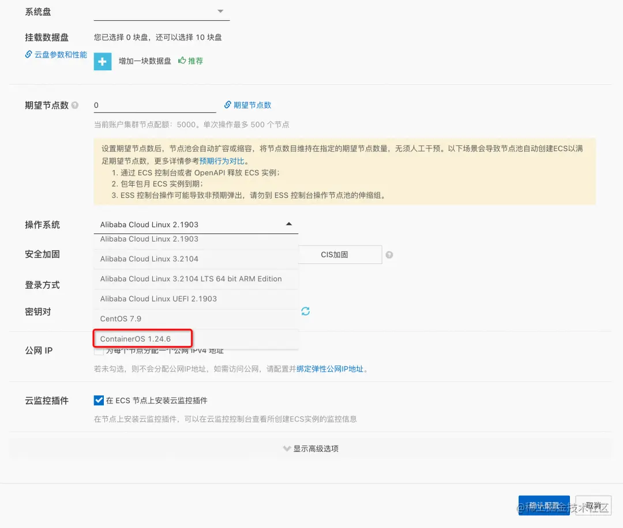Viewport: 623px width, 528px height.
Task: Collapse the operating system dropdown arrow
Action: click(x=289, y=224)
